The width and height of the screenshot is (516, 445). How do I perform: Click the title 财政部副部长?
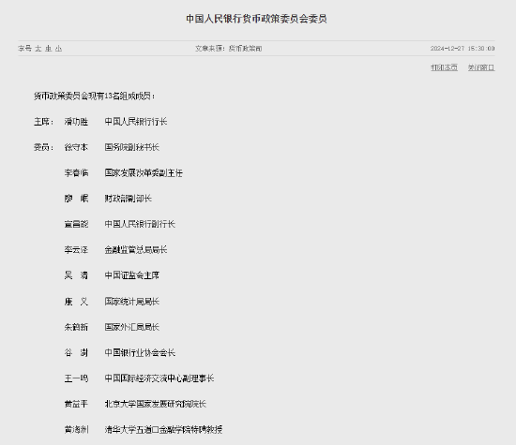[x=128, y=199]
